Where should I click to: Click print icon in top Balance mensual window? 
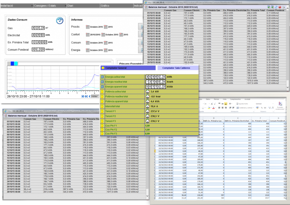click(x=283, y=7)
